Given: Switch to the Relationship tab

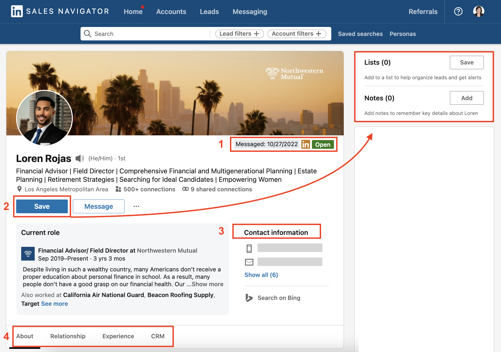Looking at the screenshot, I should click(x=68, y=336).
